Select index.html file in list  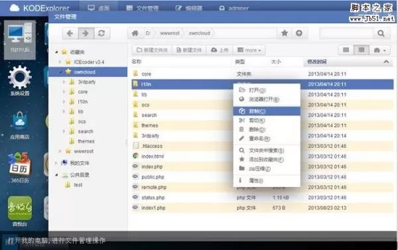click(x=263, y=156)
